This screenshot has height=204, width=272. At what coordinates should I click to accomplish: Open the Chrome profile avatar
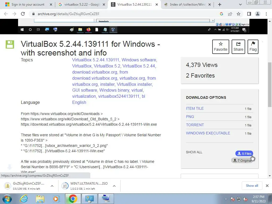pos(258,14)
